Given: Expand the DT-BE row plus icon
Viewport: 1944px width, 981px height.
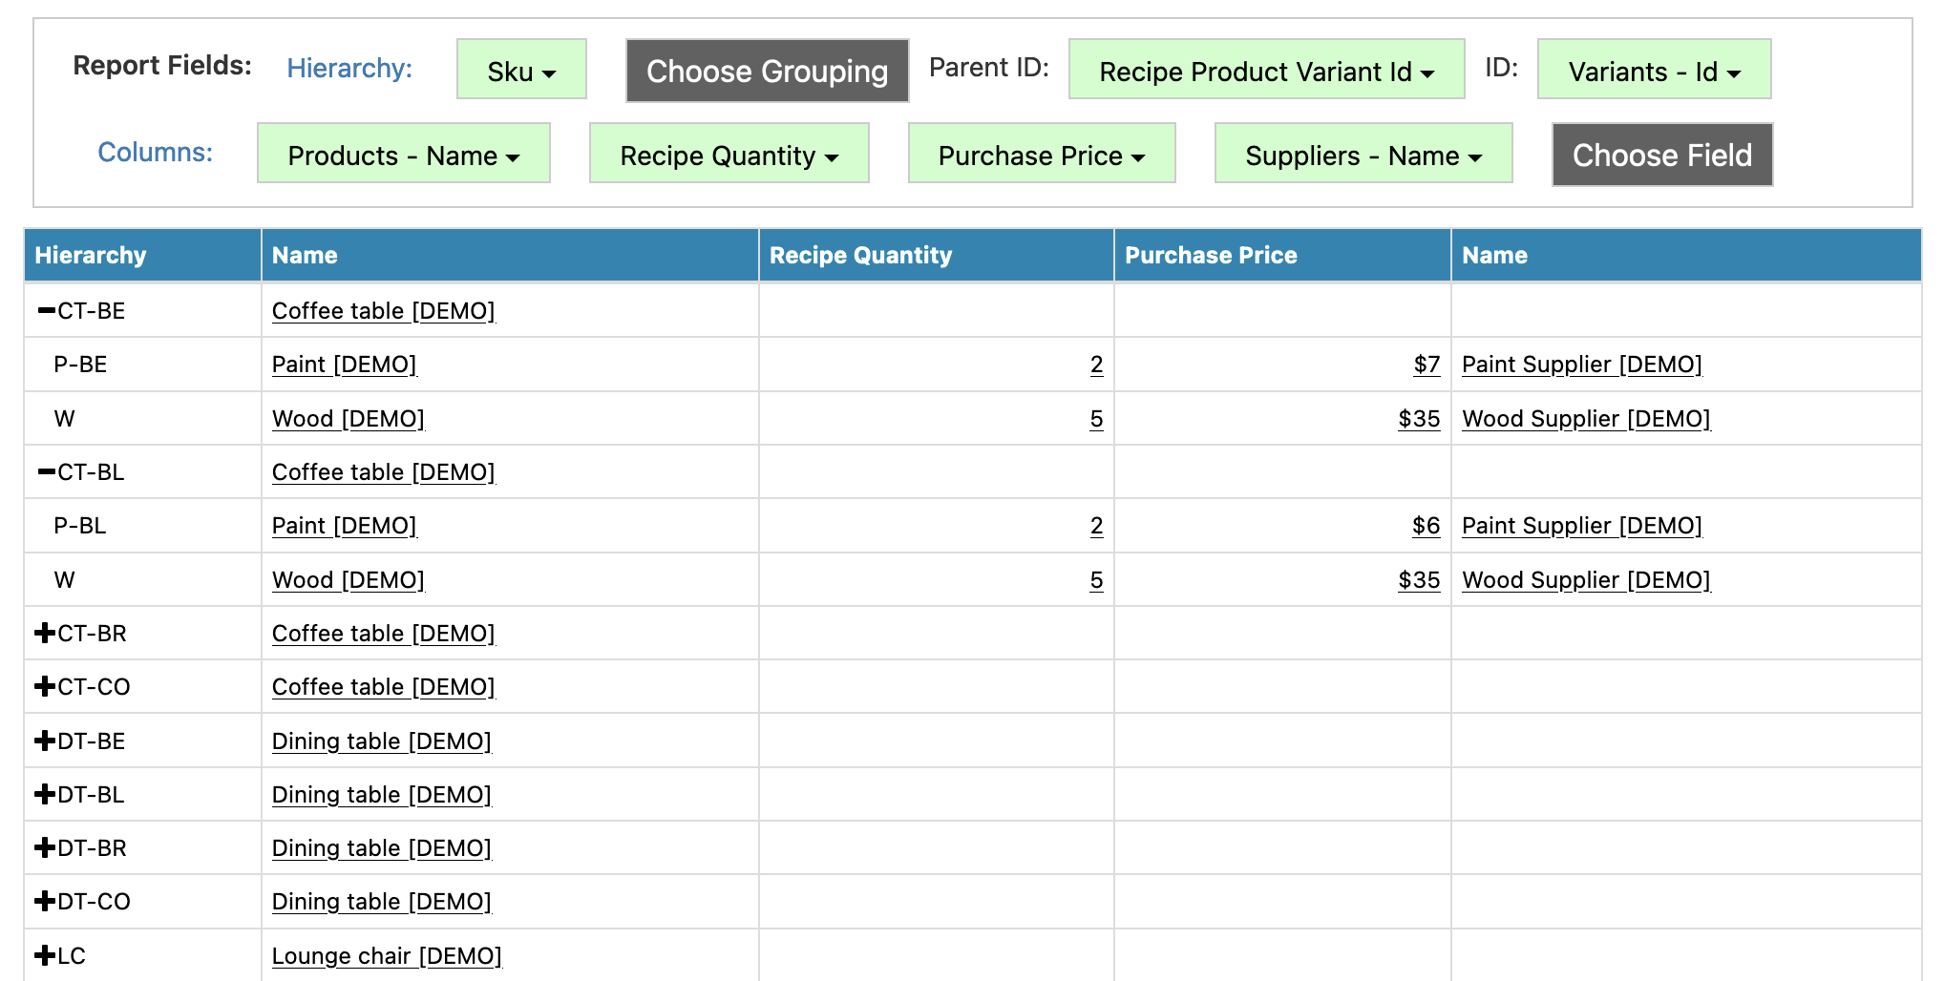Looking at the screenshot, I should tap(45, 741).
